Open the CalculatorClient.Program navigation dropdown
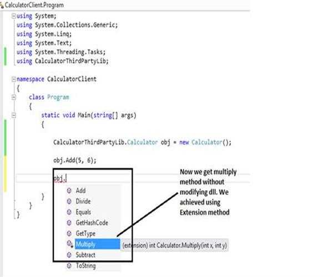The height and width of the screenshot is (277, 333). 33,4
